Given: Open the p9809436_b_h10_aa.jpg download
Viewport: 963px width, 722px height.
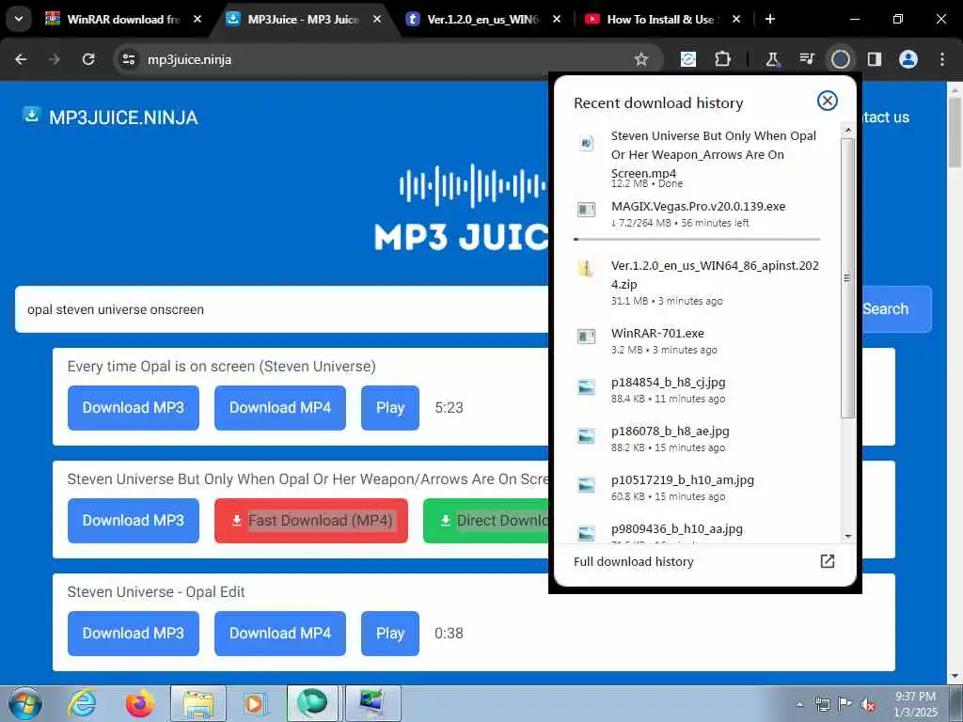Looking at the screenshot, I should [697, 532].
